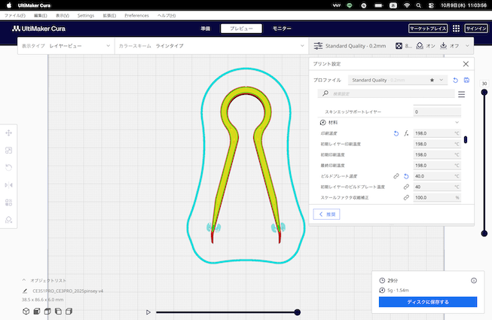The image size is (492, 320).
Task: Click the ディスクに保存する button
Action: (427, 302)
